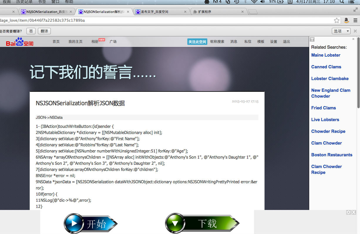The image size is (360, 234).
Task: Click the 开始 play banner button
Action: point(91,223)
